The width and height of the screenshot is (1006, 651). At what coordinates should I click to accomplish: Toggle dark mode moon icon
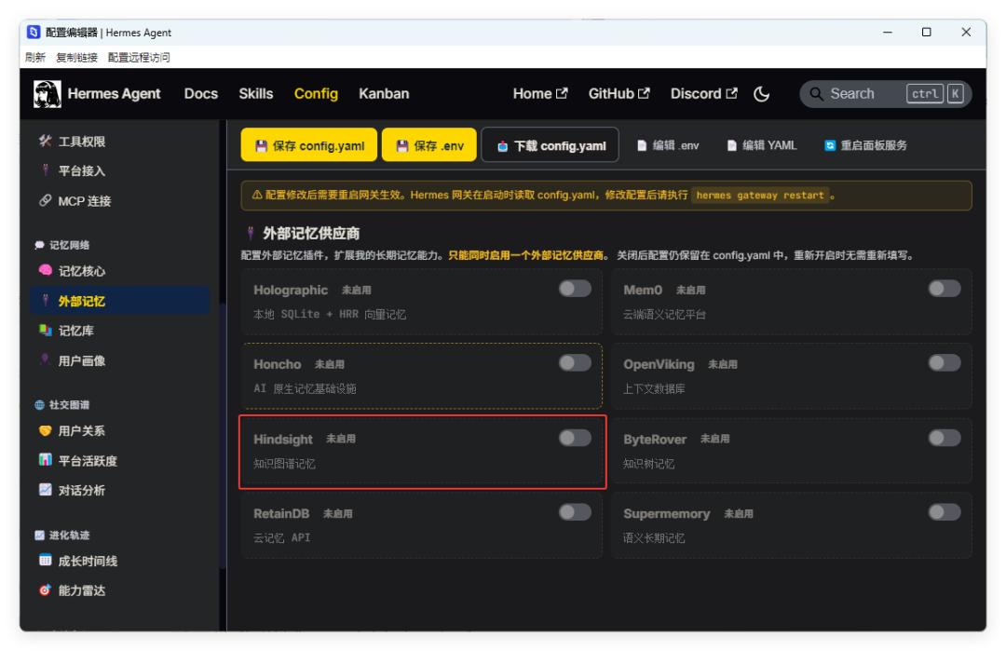click(762, 94)
